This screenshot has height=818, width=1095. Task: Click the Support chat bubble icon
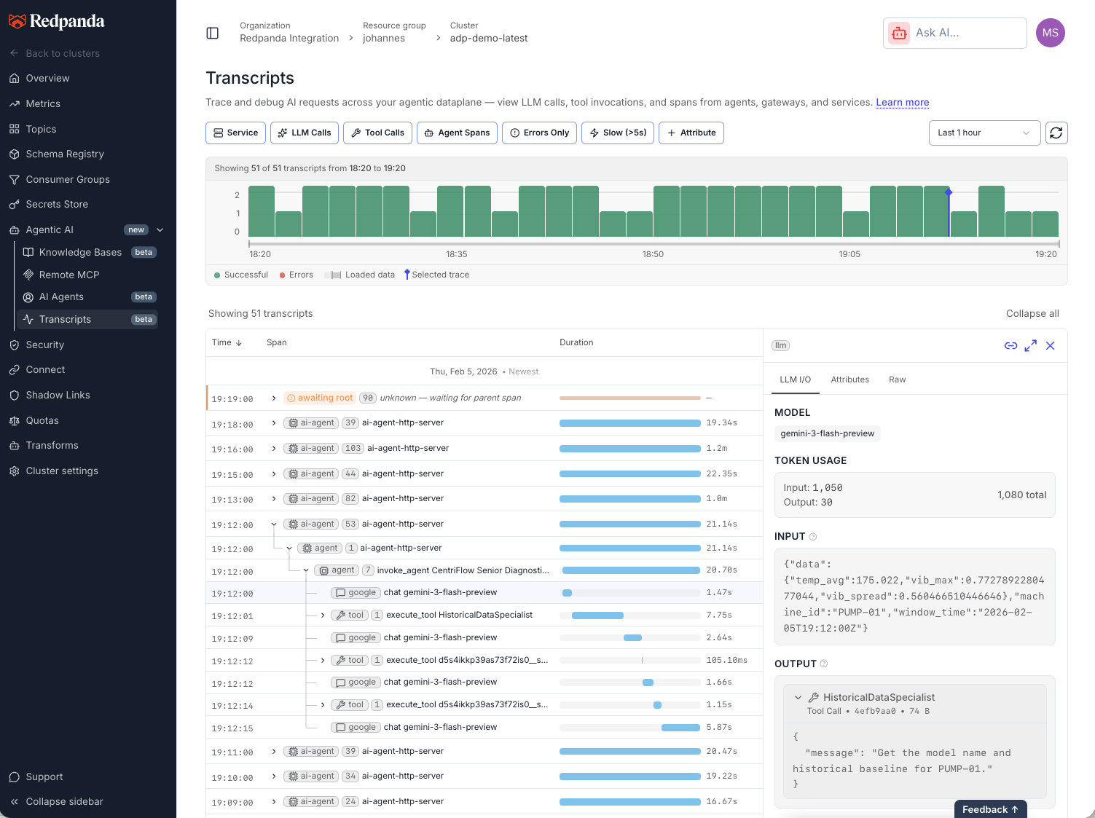click(x=14, y=777)
